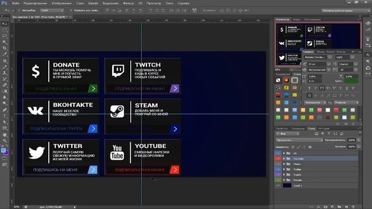
Task: Expand the YouTube layer group
Action: (x=284, y=158)
